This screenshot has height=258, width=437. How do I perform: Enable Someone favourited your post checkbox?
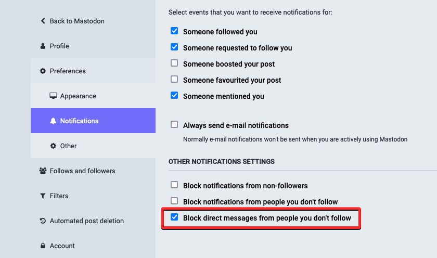pyautogui.click(x=174, y=80)
